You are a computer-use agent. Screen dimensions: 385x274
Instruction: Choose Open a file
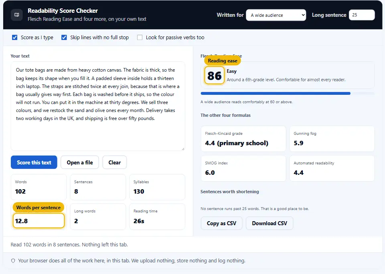tap(80, 162)
